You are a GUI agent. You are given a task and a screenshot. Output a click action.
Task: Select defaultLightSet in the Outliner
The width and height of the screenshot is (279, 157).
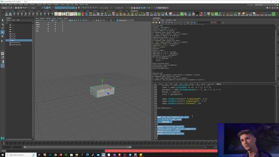[16, 43]
